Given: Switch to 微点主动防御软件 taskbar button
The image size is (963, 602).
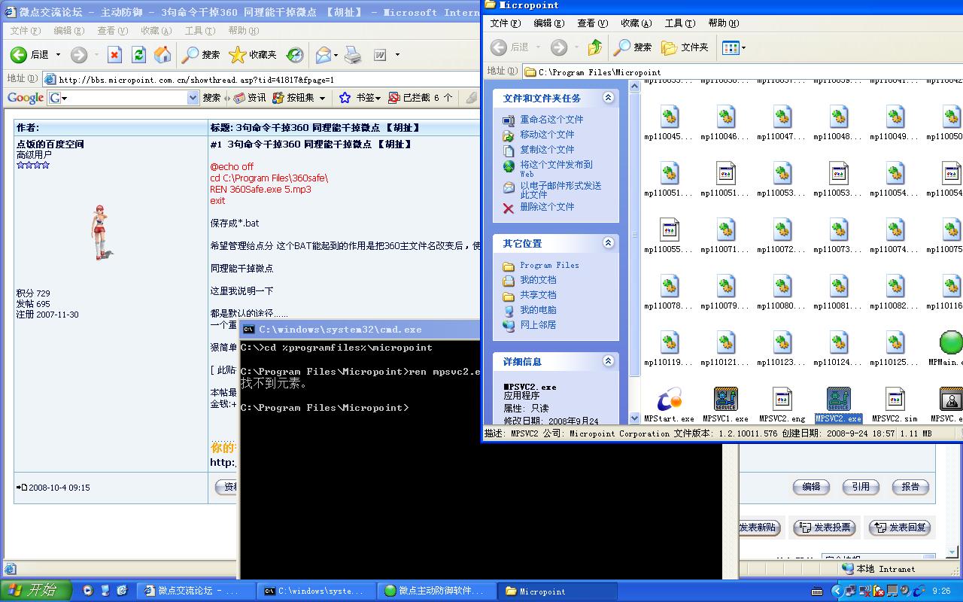Looking at the screenshot, I should [436, 591].
